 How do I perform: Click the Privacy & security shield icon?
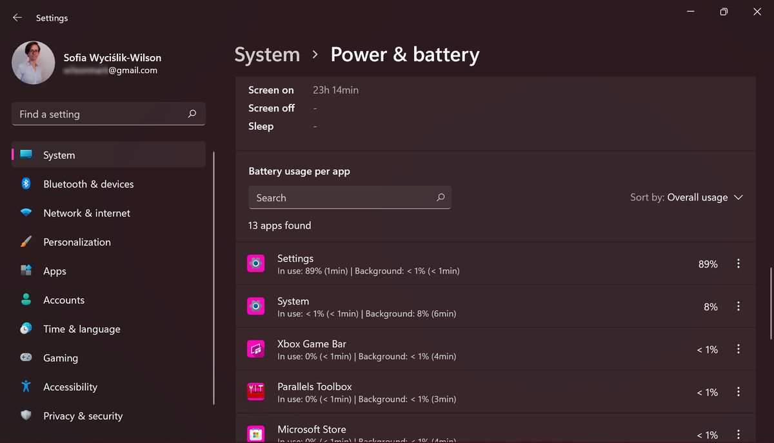[x=25, y=416]
